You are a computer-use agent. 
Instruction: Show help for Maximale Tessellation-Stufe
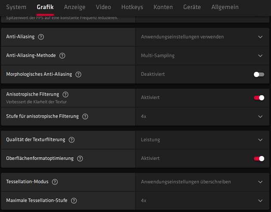click(x=74, y=201)
